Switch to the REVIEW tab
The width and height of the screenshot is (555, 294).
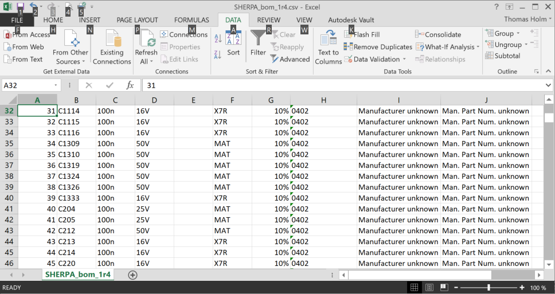pos(269,20)
